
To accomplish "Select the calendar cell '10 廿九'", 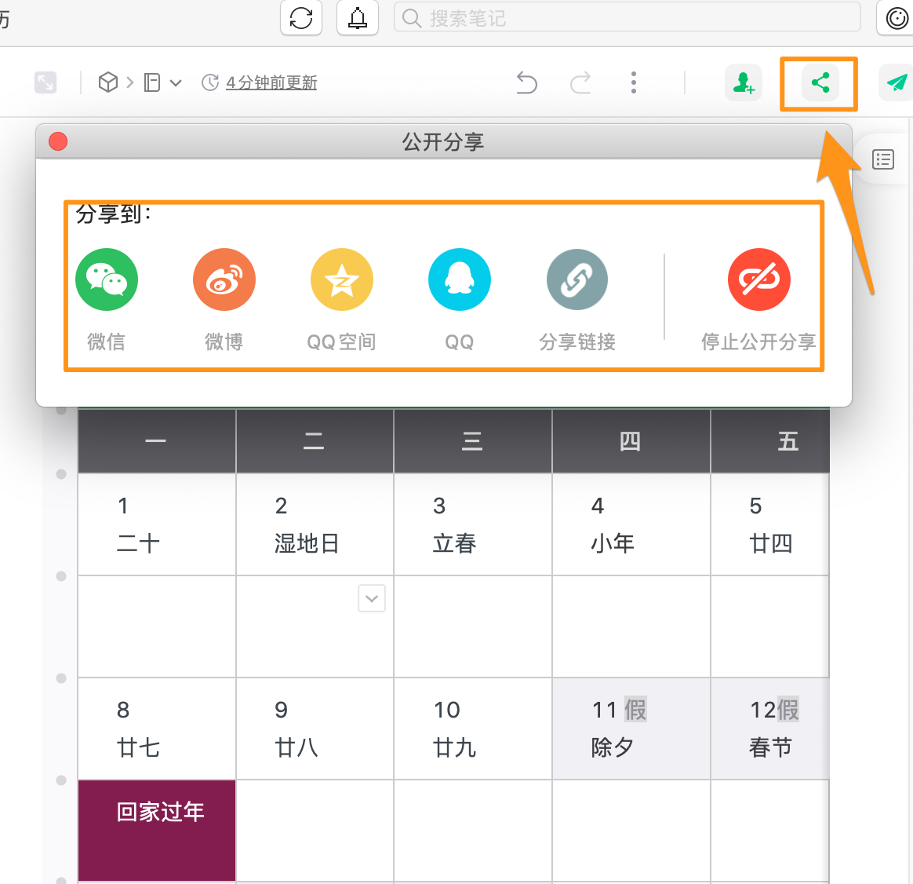I will [473, 729].
